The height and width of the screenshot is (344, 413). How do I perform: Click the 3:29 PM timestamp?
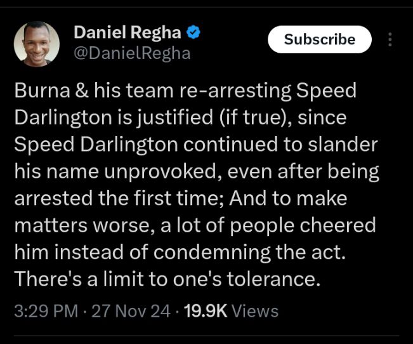click(x=46, y=311)
